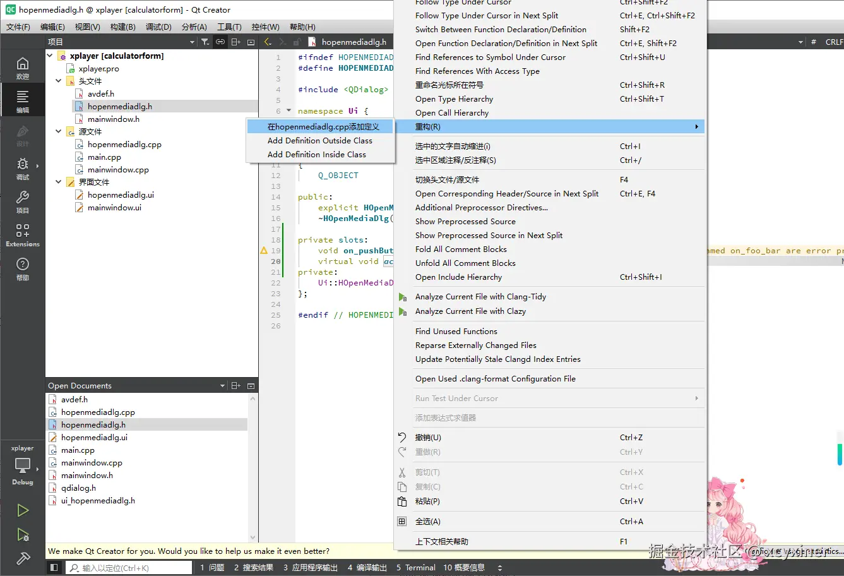Click the xplayer kit selector monitor icon

pyautogui.click(x=23, y=465)
